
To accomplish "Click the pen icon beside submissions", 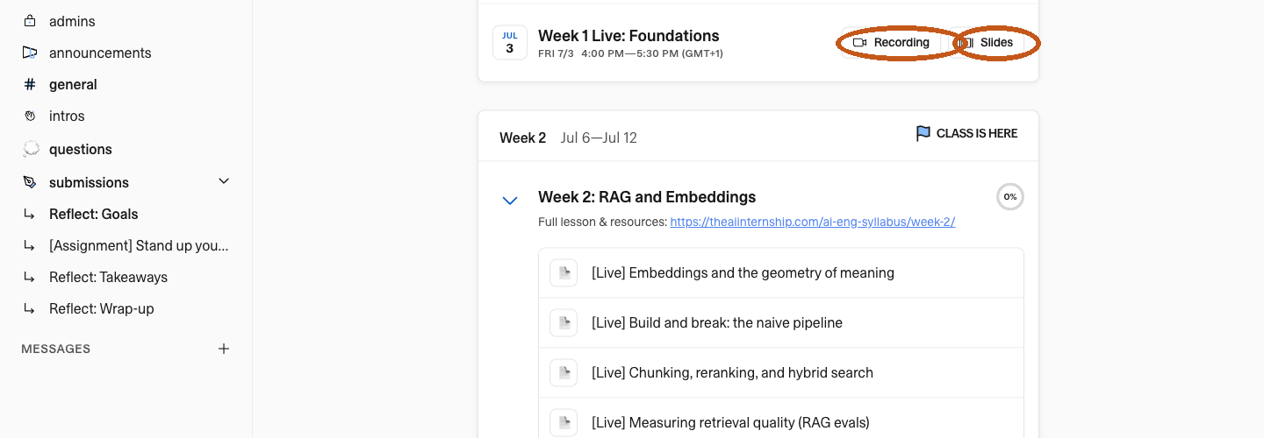I will [x=31, y=182].
